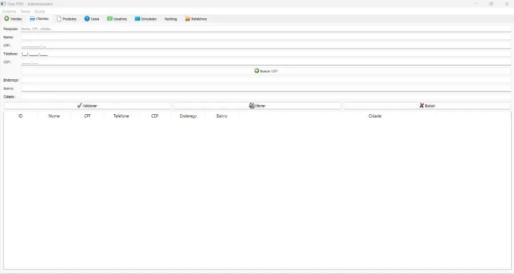The height and width of the screenshot is (274, 514).
Task: Switch to the Produtos tab
Action: pos(66,19)
